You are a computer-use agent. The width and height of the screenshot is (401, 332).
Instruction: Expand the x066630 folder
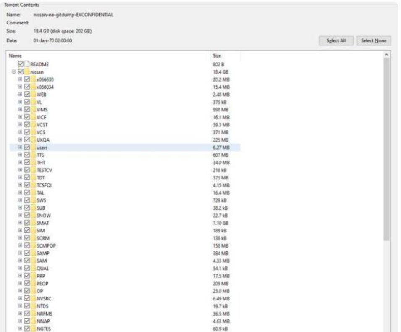(20, 79)
